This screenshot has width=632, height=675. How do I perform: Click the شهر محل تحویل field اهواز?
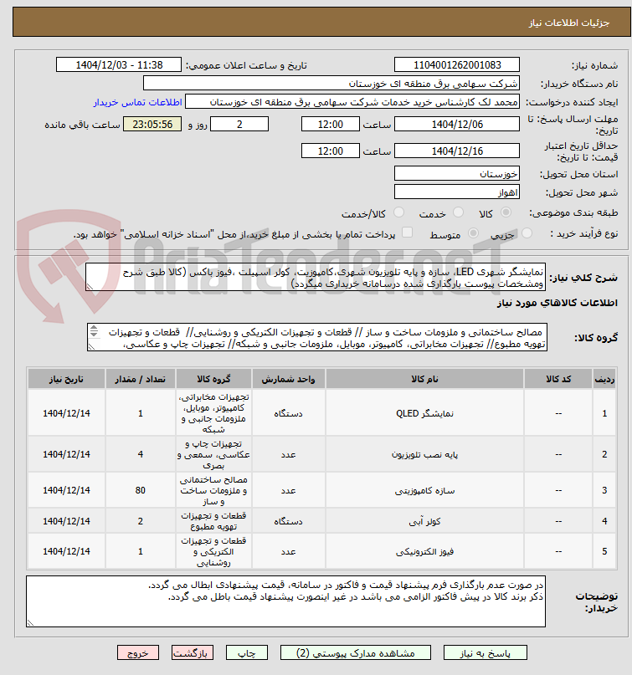457,192
